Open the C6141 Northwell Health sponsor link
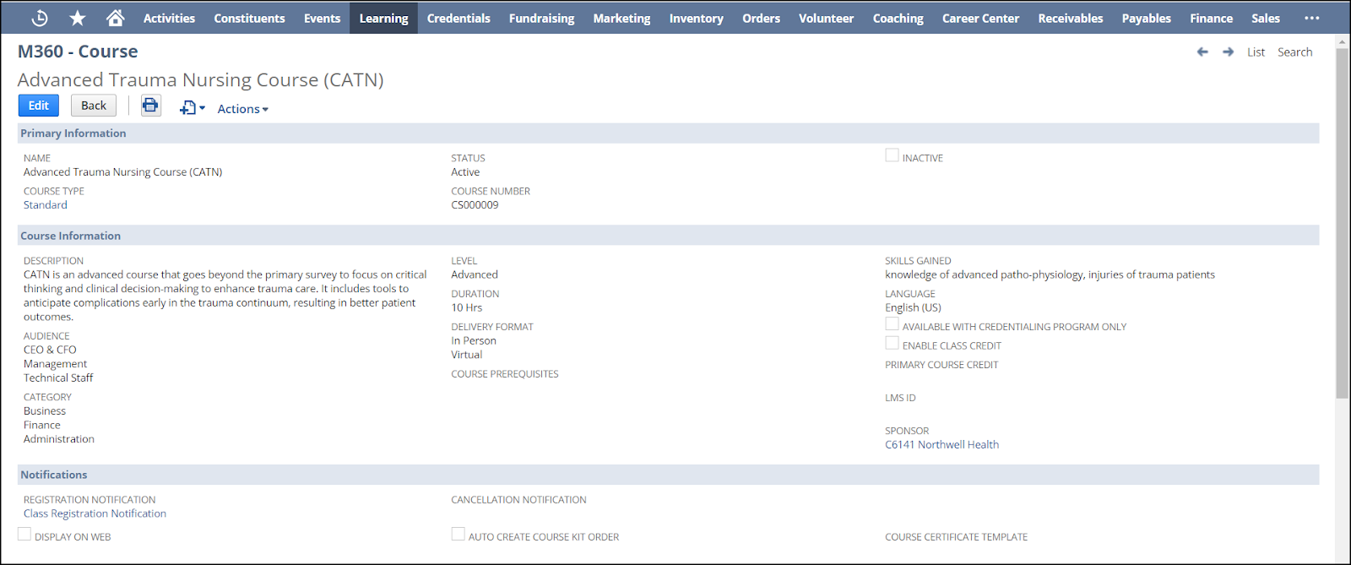 point(941,444)
